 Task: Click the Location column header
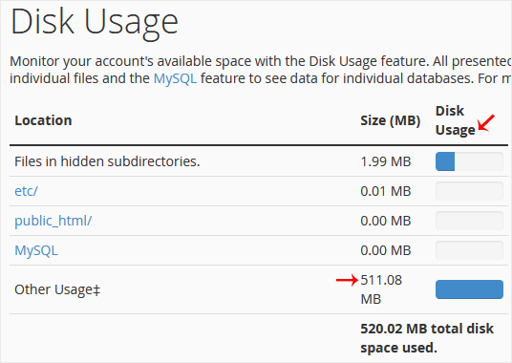[43, 120]
